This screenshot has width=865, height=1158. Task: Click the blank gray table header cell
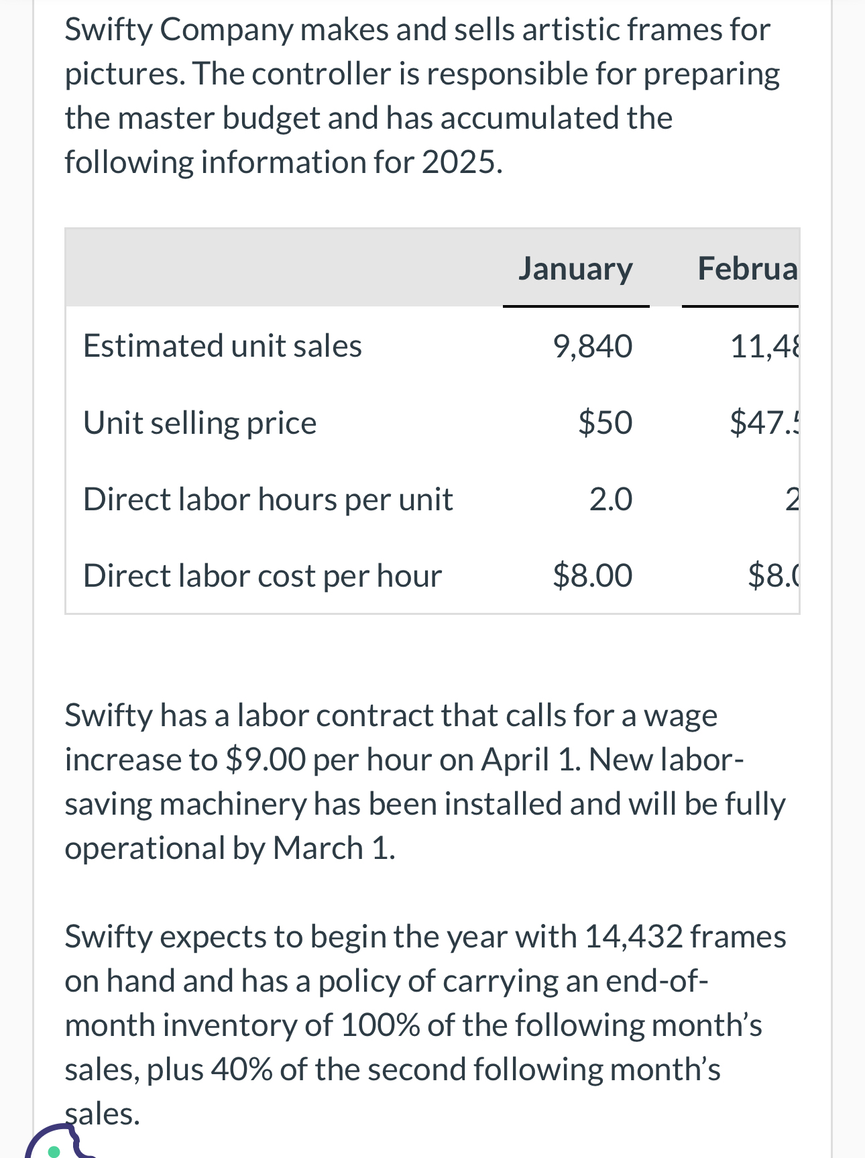(x=282, y=268)
